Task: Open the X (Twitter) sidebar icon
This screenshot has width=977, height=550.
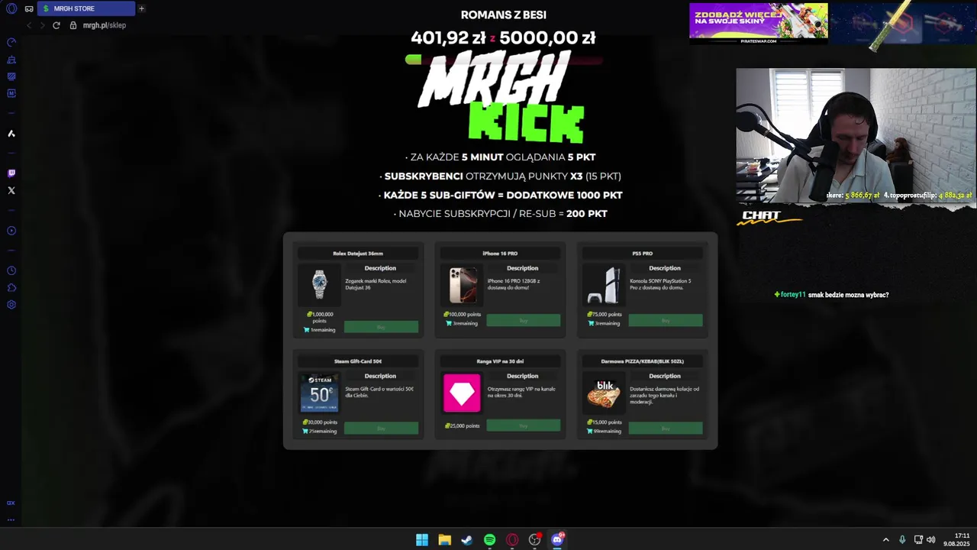Action: point(11,190)
